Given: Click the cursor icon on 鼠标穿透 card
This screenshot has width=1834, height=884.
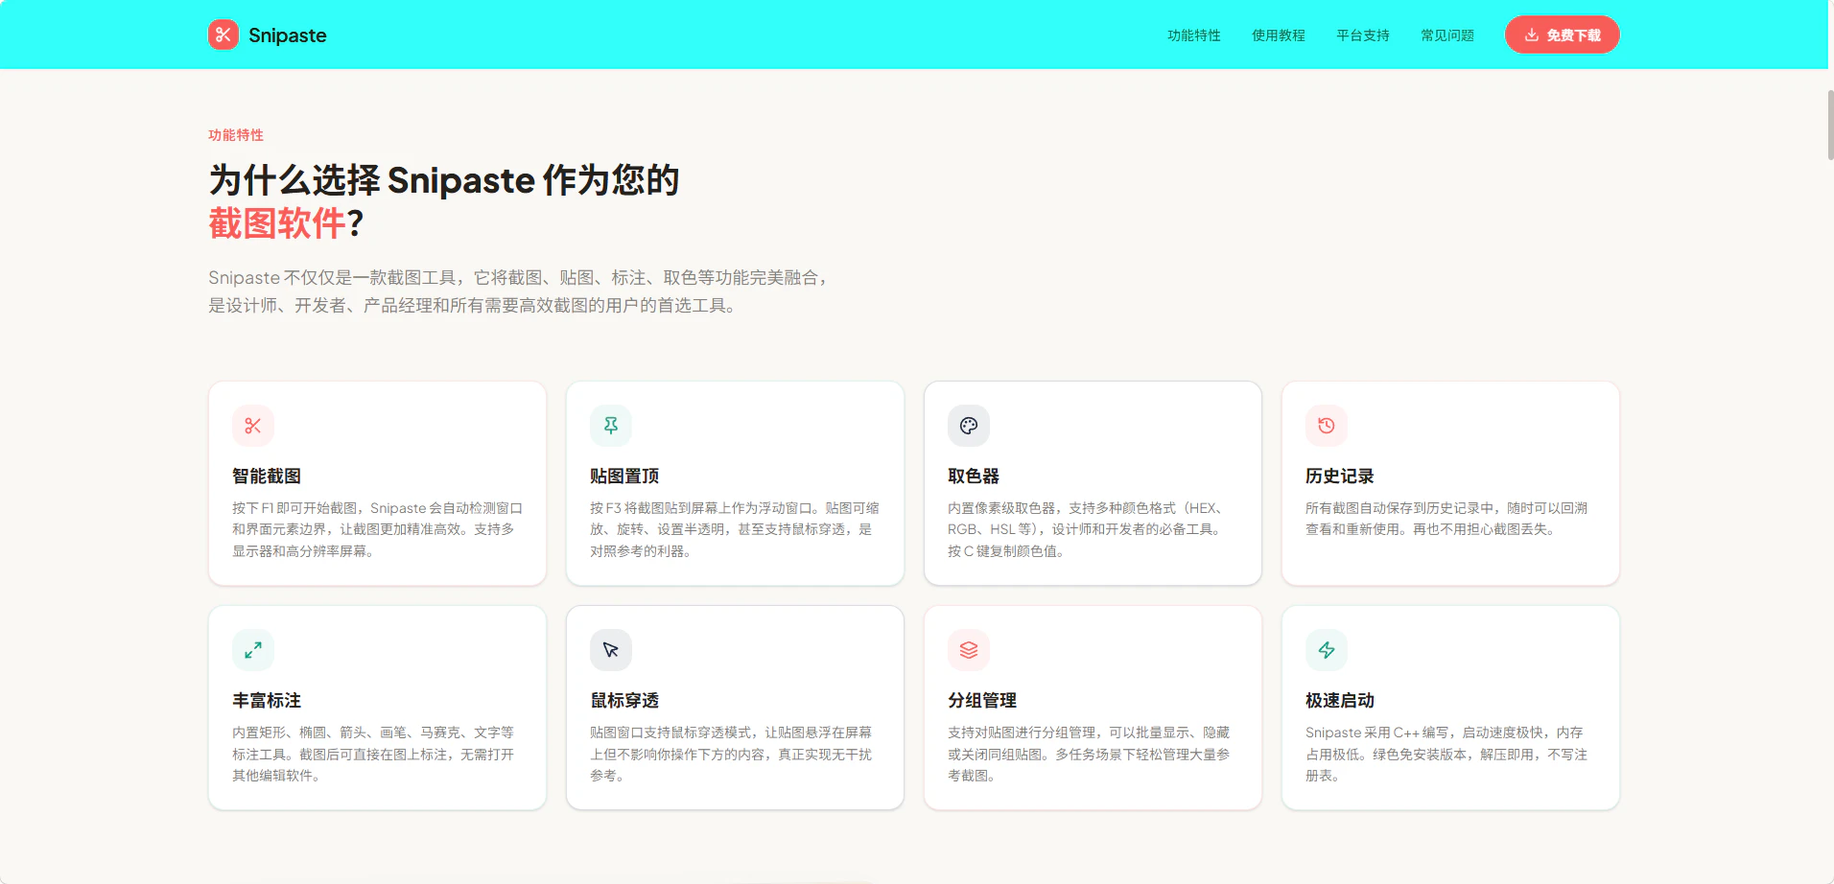Looking at the screenshot, I should (611, 650).
